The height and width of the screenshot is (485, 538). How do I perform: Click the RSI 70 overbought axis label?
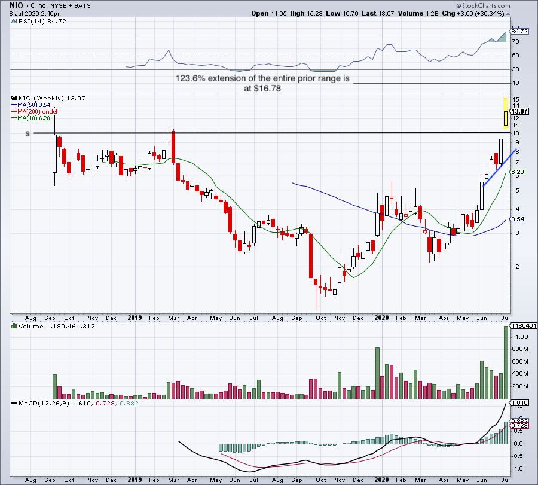pyautogui.click(x=515, y=42)
